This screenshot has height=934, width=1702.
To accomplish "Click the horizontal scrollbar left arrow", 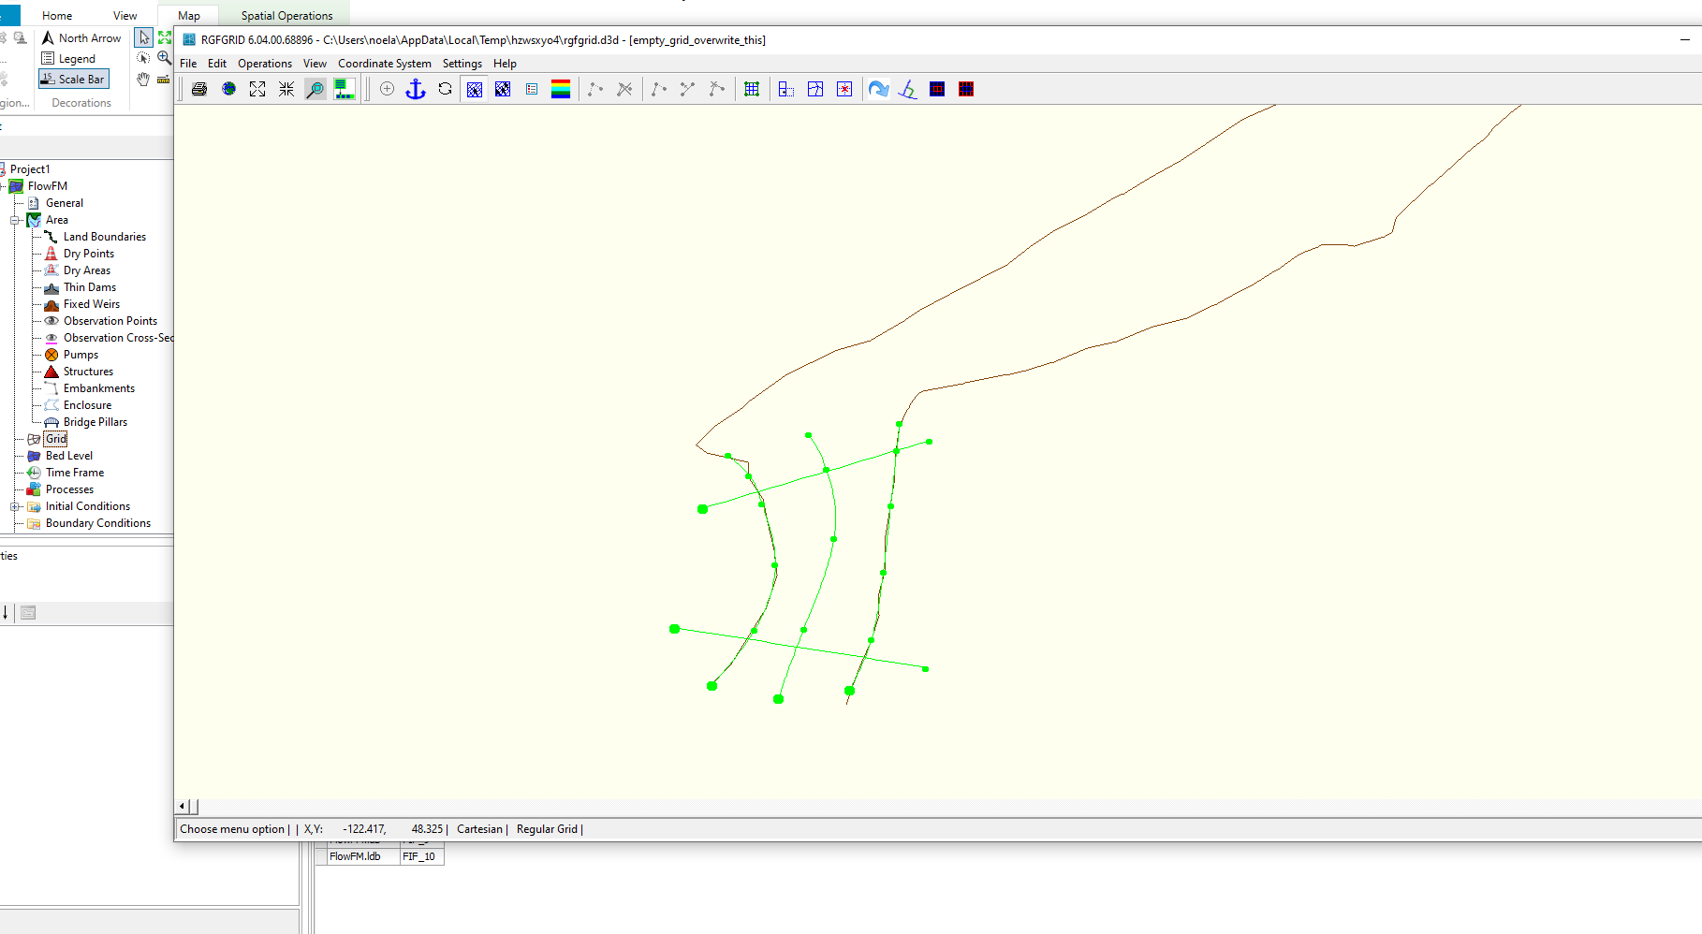I will 182,807.
